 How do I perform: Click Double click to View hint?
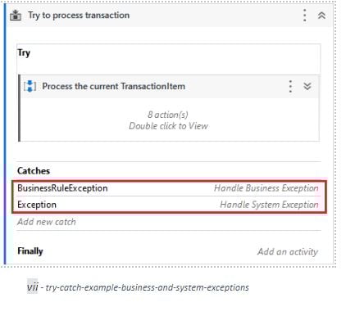(x=168, y=126)
